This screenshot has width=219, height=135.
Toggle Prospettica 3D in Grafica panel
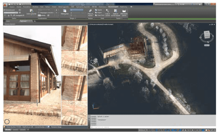[x=18, y=15]
